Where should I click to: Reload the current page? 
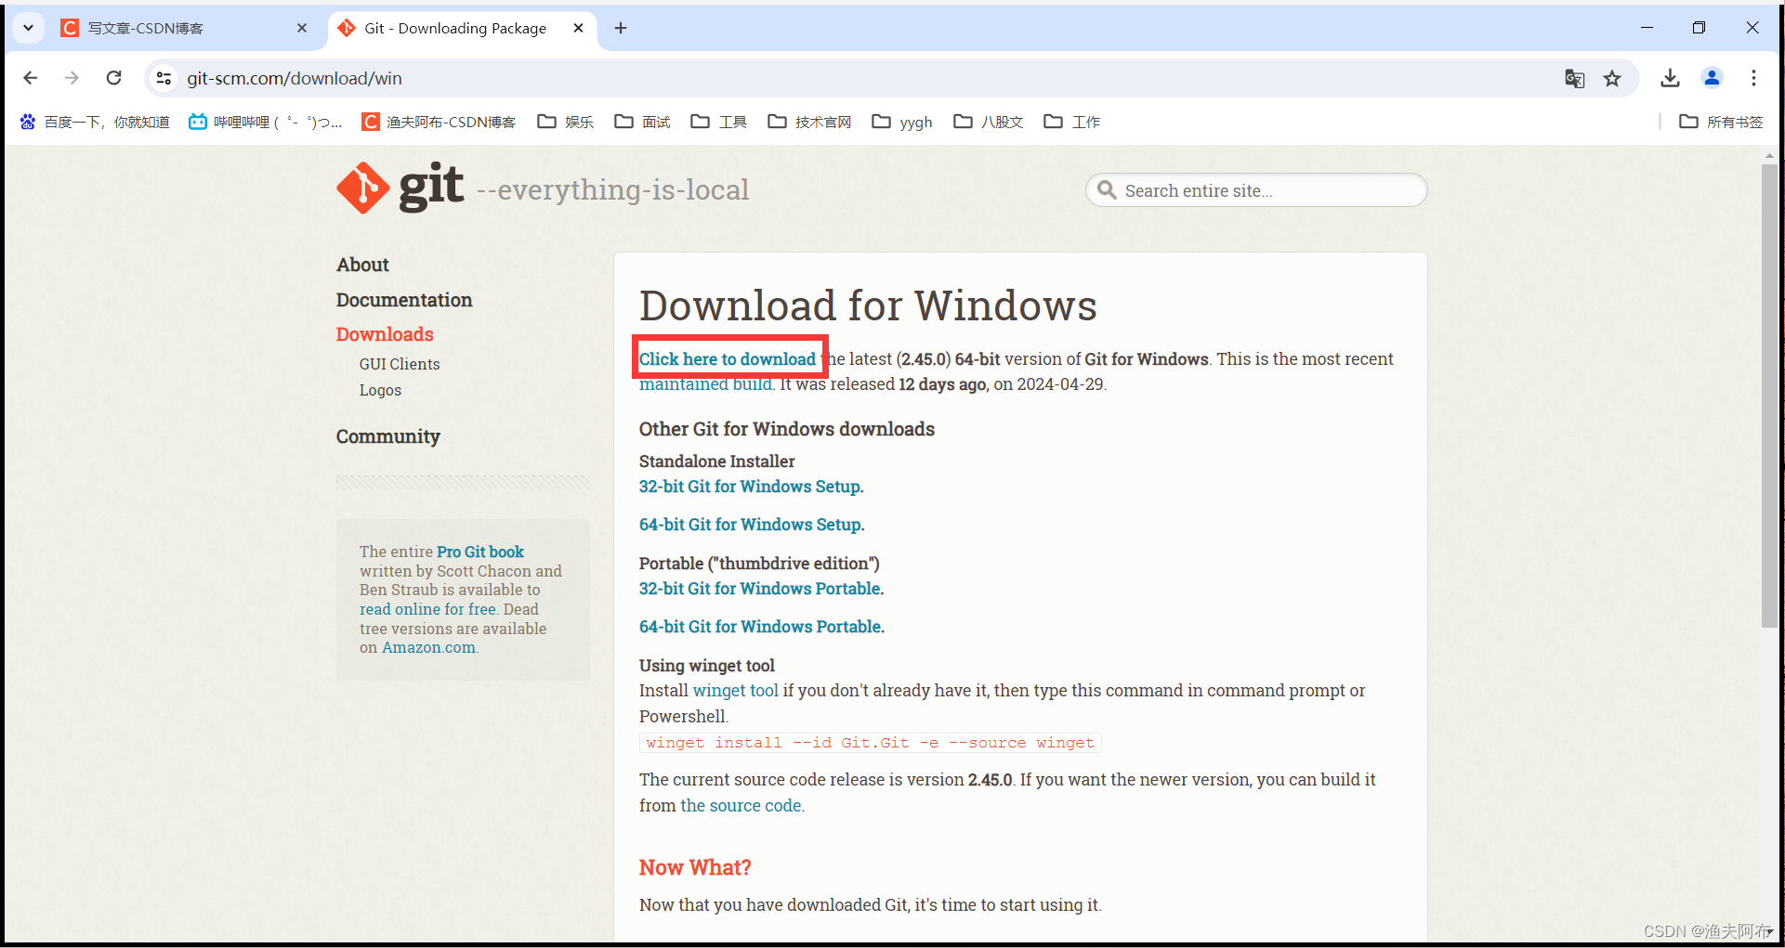pos(113,78)
